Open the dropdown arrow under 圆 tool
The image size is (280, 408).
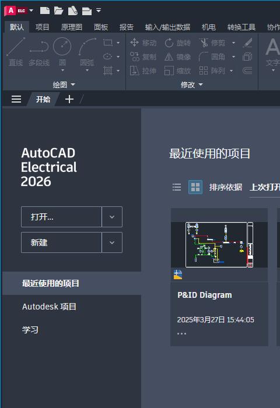tap(62, 71)
